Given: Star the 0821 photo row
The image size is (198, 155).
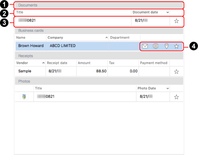Looking at the screenshot, I should 176,97.
